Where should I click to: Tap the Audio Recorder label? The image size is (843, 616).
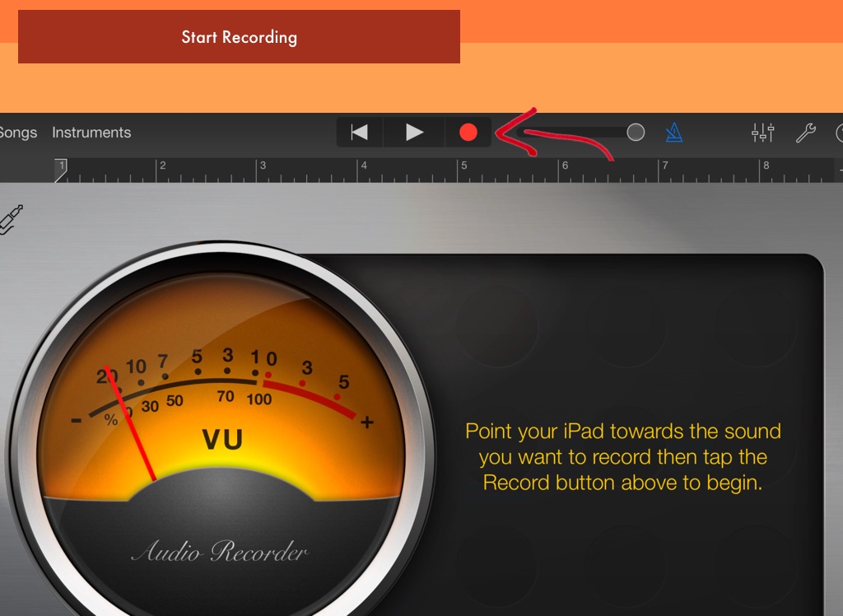click(x=219, y=552)
